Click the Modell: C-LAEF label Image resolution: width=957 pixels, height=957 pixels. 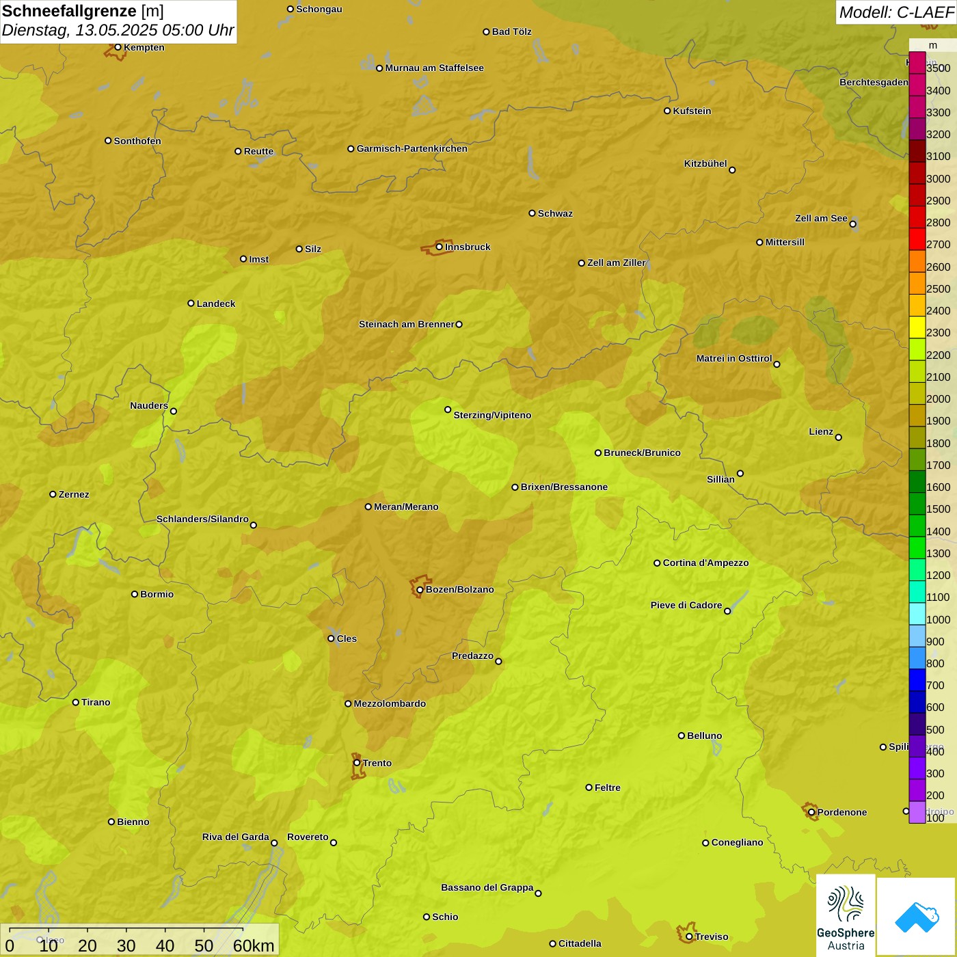coord(895,12)
